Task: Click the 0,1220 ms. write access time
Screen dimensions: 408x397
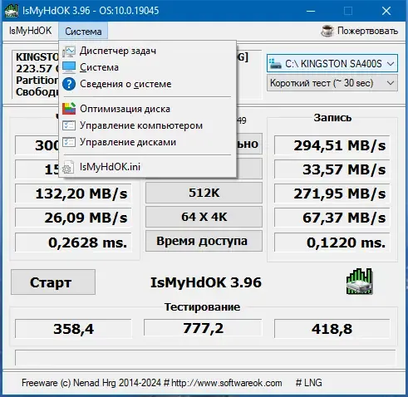Action: click(332, 243)
